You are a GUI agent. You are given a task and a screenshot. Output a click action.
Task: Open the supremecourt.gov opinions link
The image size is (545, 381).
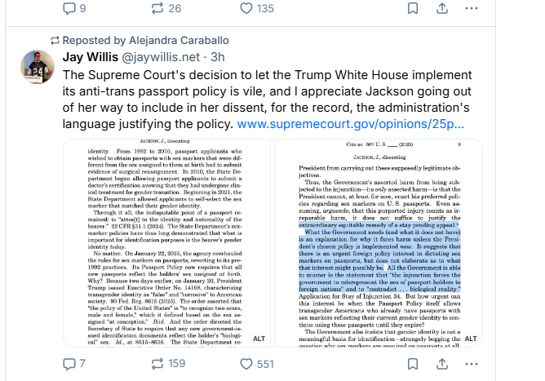(x=350, y=124)
